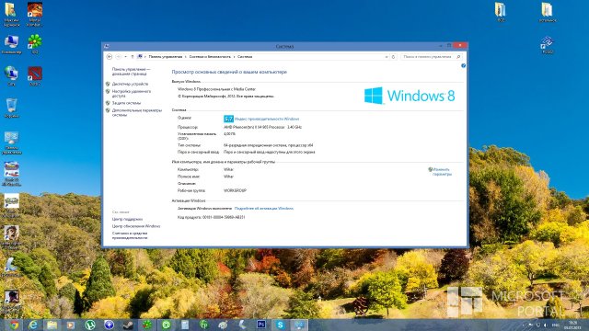Click the Forward arrow in the System window
The image size is (589, 331).
click(118, 57)
